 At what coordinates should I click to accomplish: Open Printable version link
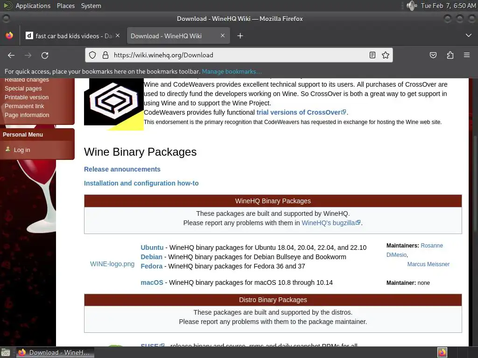click(27, 97)
